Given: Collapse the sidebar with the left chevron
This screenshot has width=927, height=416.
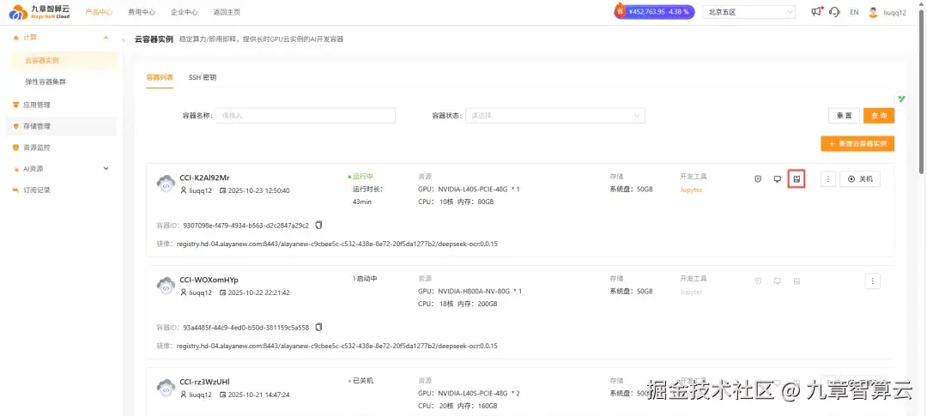Looking at the screenshot, I should (x=124, y=39).
